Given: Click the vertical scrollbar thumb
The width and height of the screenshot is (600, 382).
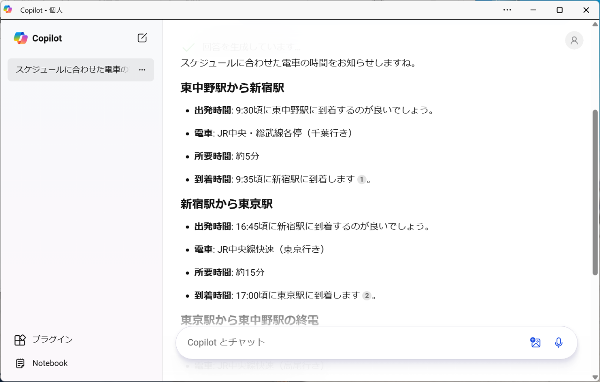Looking at the screenshot, I should pyautogui.click(x=595, y=192).
